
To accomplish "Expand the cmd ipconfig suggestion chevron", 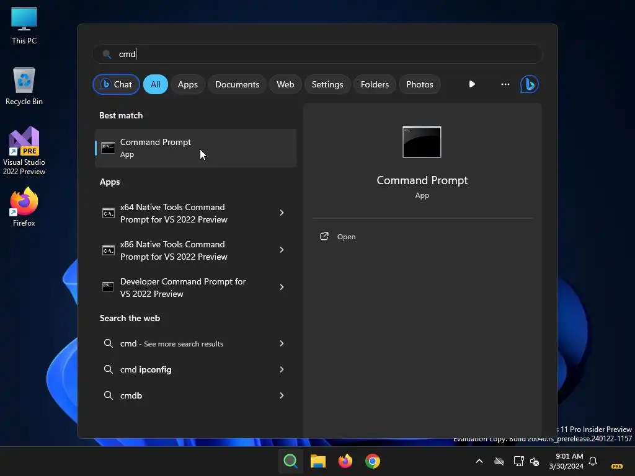I will click(282, 369).
